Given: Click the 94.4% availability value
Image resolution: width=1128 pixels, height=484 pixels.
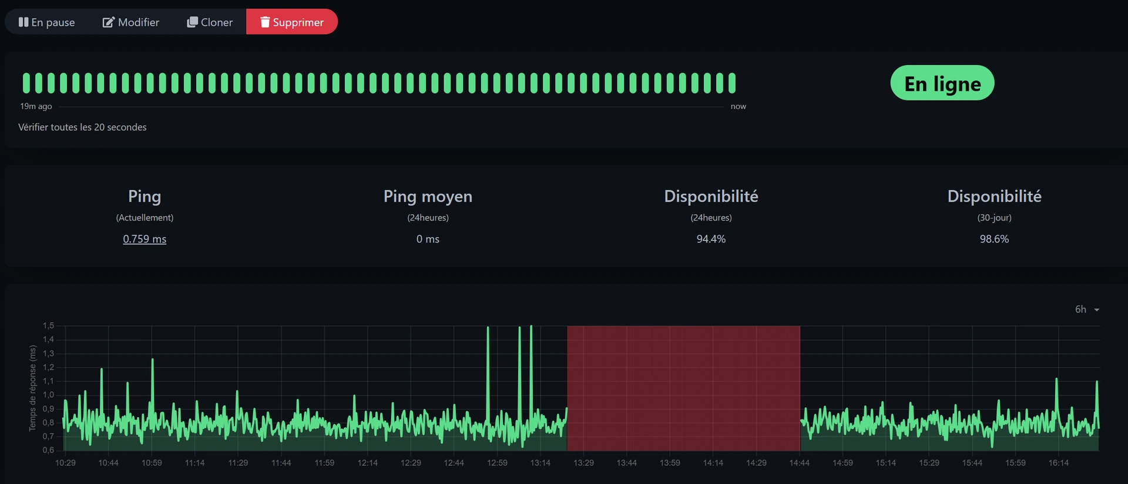Looking at the screenshot, I should (711, 239).
